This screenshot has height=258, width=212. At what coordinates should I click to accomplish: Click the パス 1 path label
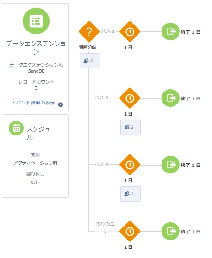[108, 31]
